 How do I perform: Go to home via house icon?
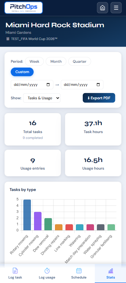[x=102, y=8]
